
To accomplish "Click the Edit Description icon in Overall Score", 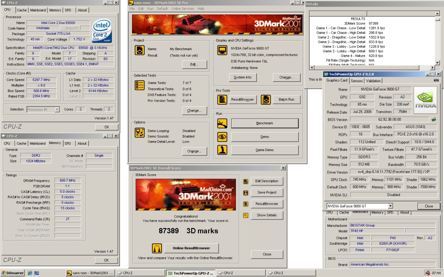I will [246, 181].
